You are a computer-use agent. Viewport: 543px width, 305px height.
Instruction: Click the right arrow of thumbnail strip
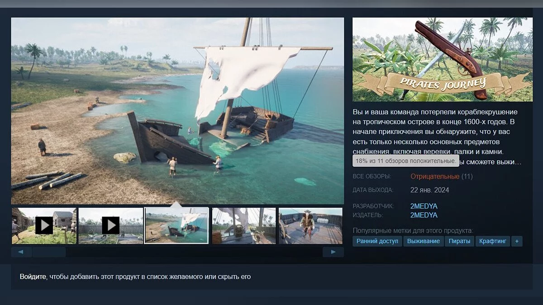pyautogui.click(x=333, y=252)
